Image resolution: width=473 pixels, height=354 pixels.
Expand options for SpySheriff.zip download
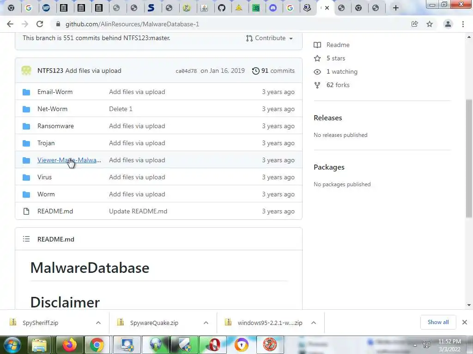(x=98, y=323)
